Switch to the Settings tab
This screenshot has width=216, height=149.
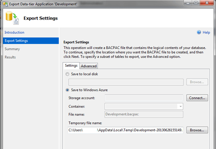[x=71, y=65]
